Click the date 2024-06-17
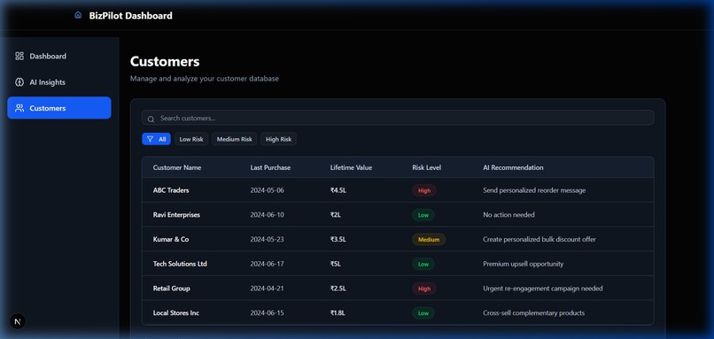Viewport: 714px width, 339px height. point(267,264)
